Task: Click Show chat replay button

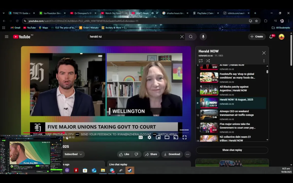Action: point(232,150)
